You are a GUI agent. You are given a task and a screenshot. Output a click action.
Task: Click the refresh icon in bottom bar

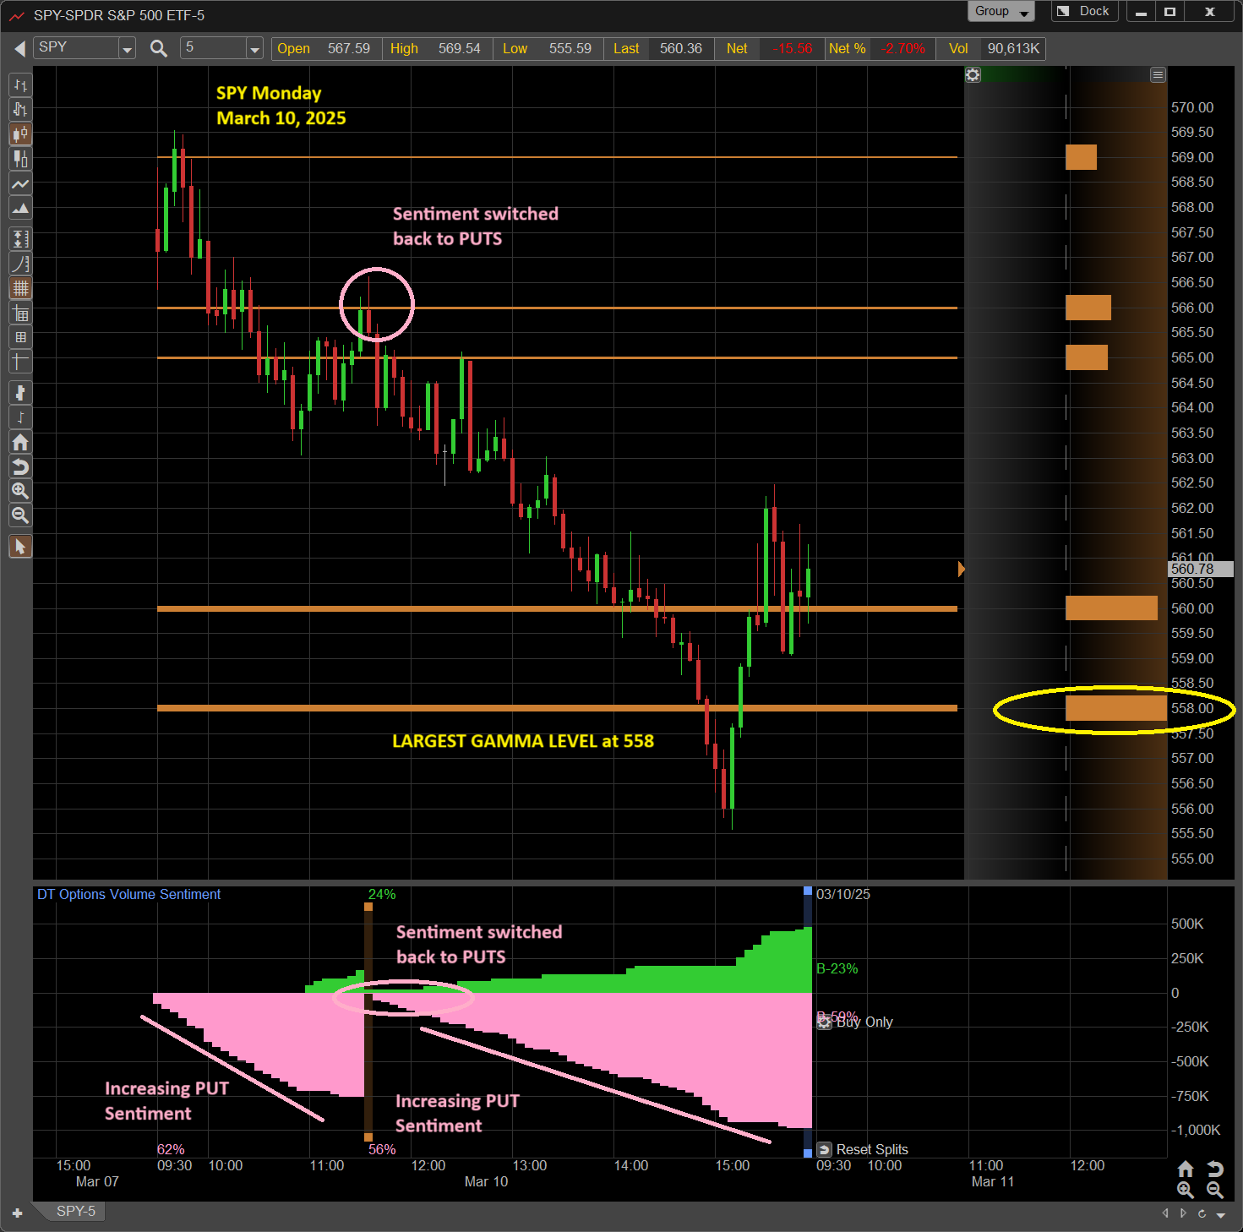1202,1213
